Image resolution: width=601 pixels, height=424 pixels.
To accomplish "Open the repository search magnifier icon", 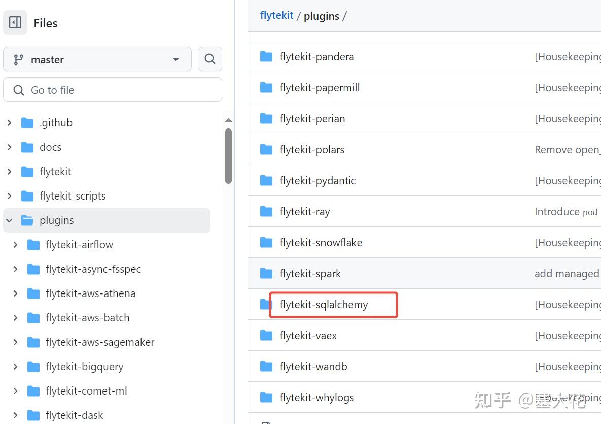I will (x=209, y=59).
